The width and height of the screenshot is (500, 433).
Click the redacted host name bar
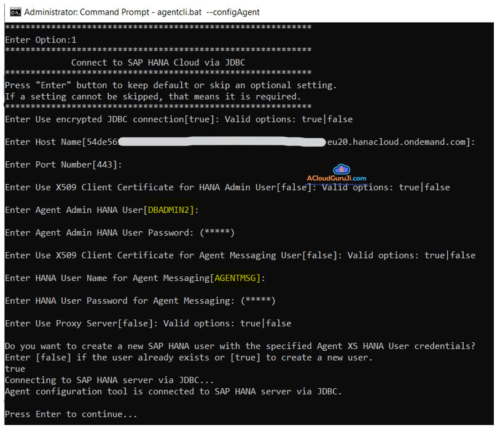(221, 142)
